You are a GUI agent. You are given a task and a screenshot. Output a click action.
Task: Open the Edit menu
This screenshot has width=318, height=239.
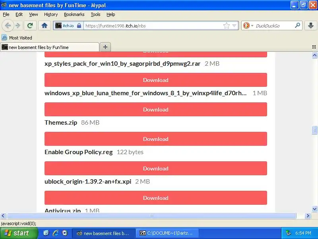click(19, 14)
